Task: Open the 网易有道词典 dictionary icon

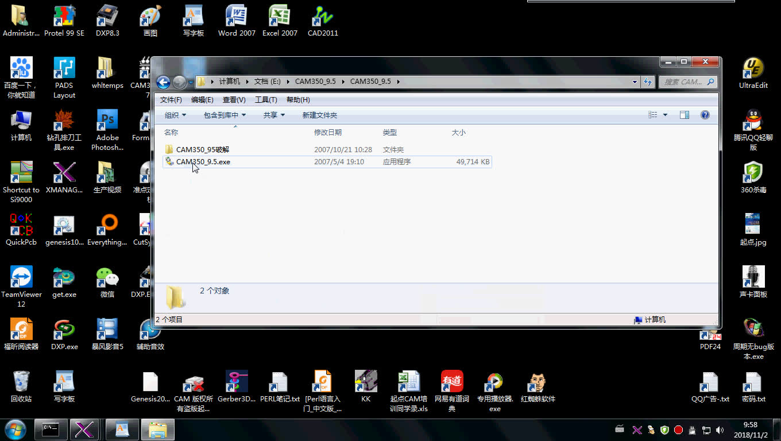Action: (x=452, y=392)
